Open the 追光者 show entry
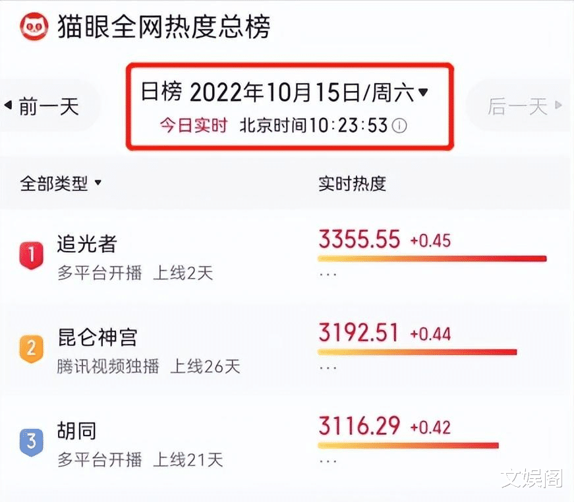The width and height of the screenshot is (574, 502). pos(87,244)
